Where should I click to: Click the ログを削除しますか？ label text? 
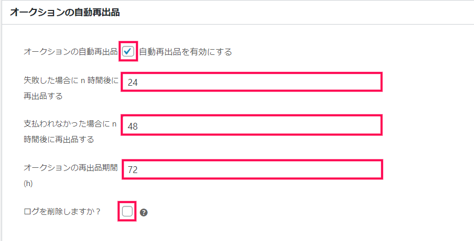62,211
